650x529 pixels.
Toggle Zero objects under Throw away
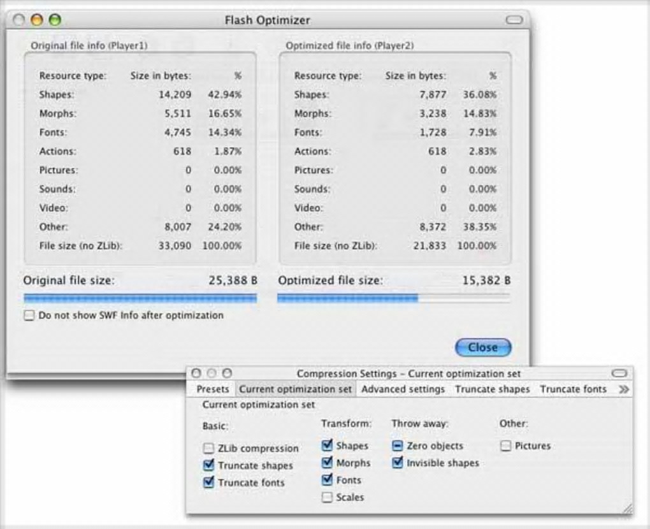pos(398,446)
